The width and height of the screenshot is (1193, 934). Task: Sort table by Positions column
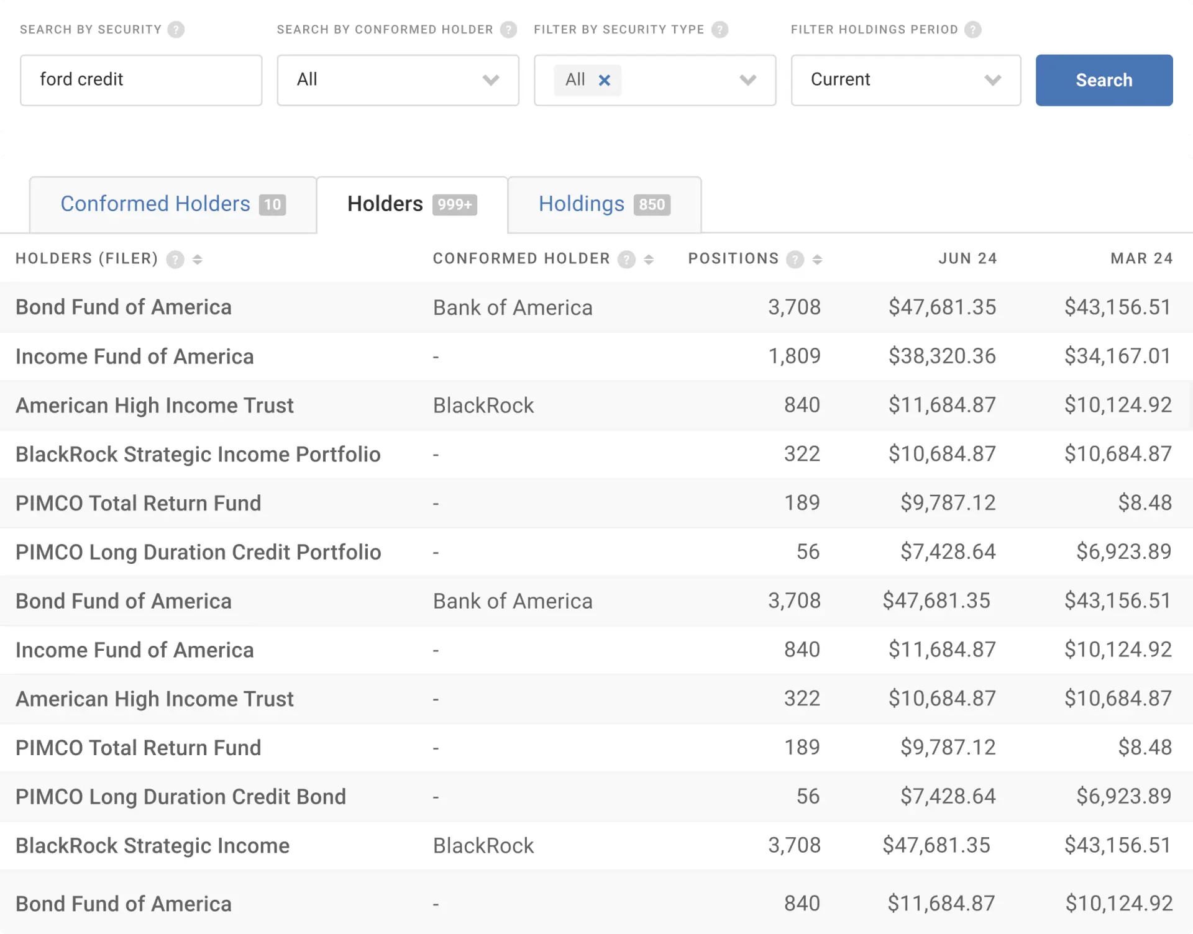pyautogui.click(x=817, y=259)
